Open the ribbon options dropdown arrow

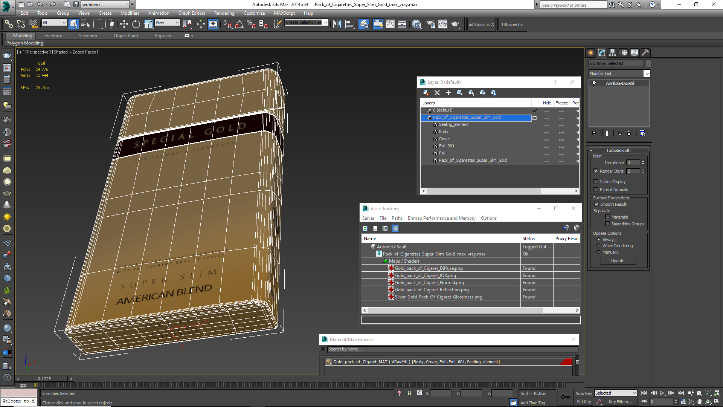click(x=192, y=36)
